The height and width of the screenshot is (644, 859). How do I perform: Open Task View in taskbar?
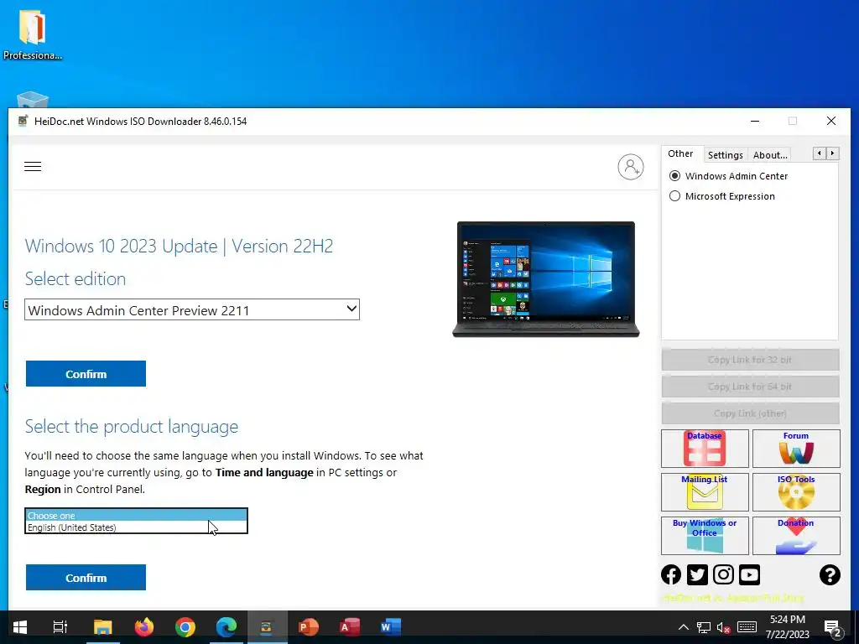coord(60,627)
